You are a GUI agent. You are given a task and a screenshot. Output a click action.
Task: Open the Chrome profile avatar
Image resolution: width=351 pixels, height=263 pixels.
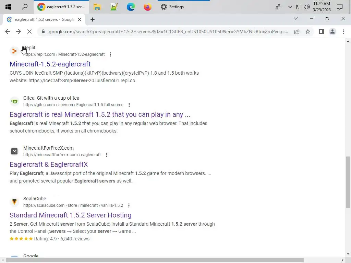tap(332, 32)
